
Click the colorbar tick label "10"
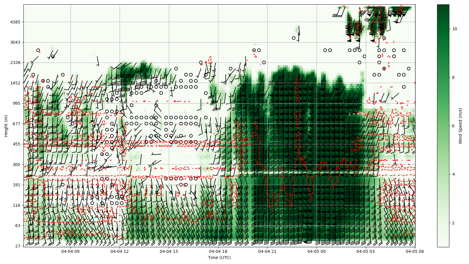[455, 29]
